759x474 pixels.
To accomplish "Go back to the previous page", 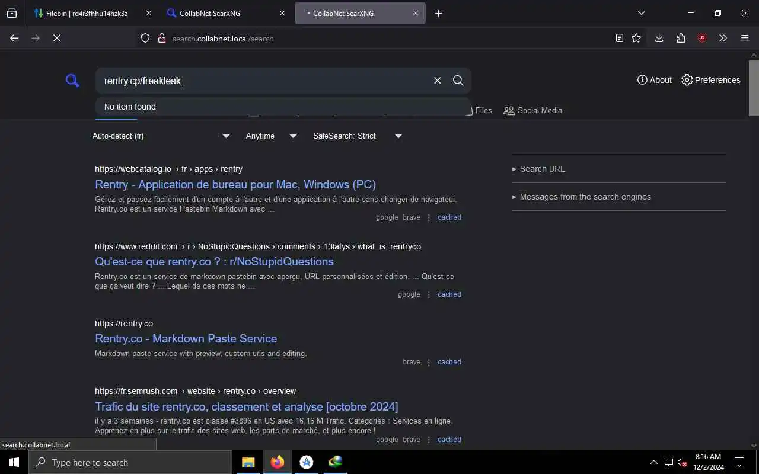I will coord(14,38).
